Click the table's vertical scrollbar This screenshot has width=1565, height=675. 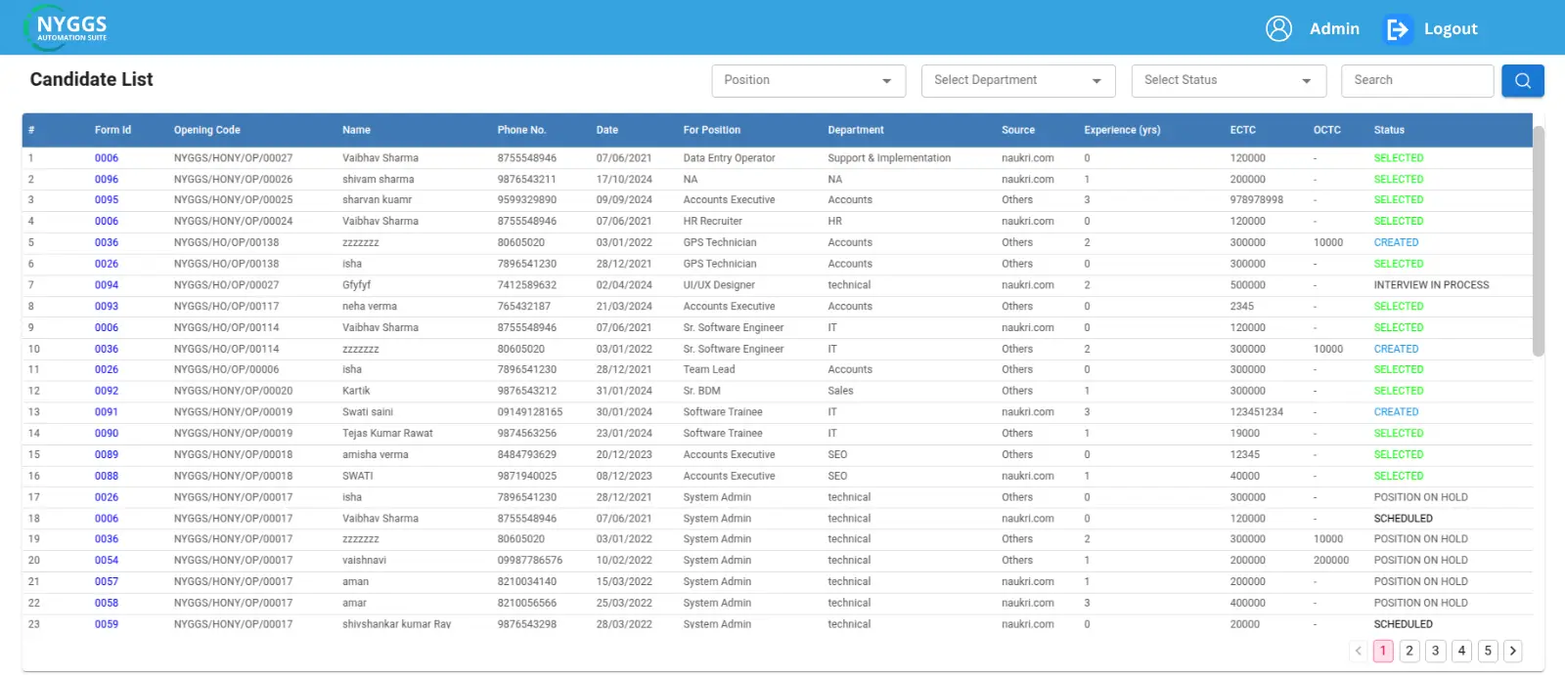[1539, 241]
